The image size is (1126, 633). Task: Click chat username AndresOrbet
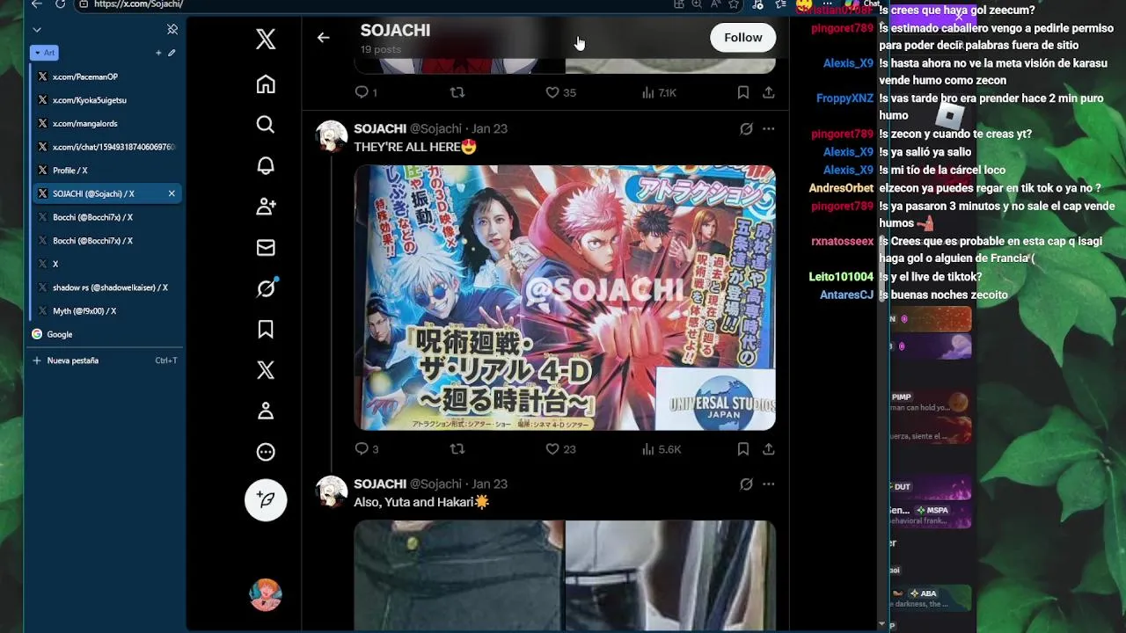841,188
